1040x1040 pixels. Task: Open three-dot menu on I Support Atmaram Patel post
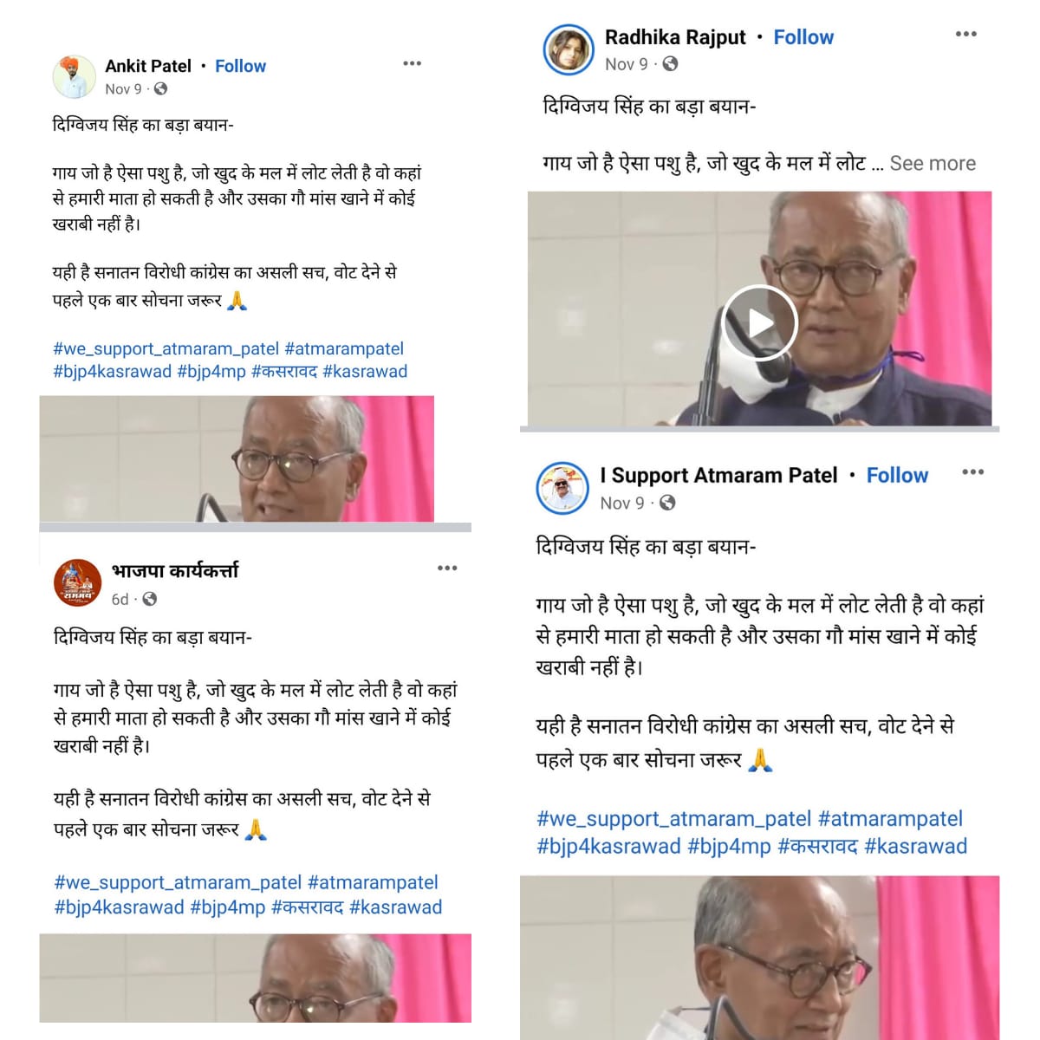click(x=973, y=472)
